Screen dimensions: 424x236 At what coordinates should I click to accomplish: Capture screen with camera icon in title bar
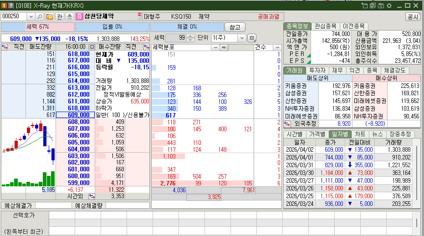tap(381, 5)
